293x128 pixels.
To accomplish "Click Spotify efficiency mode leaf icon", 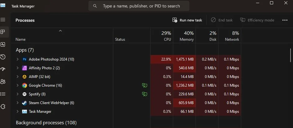I will pyautogui.click(x=144, y=94).
